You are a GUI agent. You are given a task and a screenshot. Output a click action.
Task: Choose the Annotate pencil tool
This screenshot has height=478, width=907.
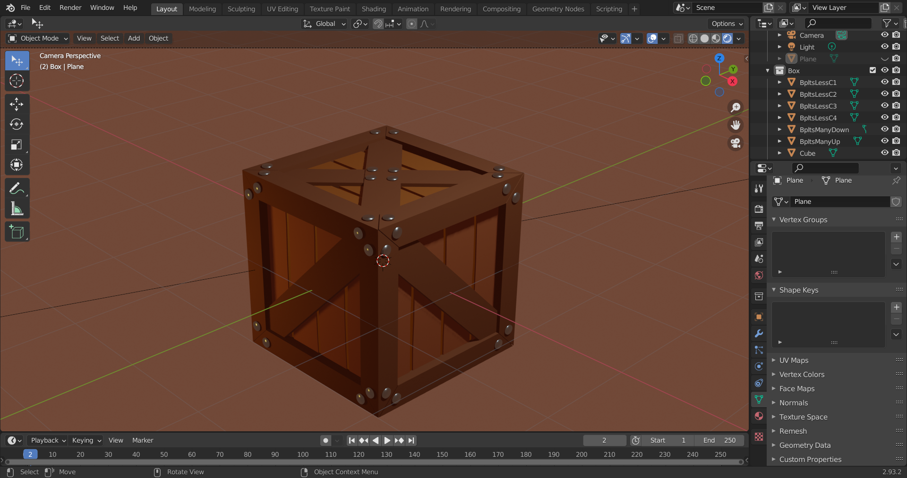pos(17,189)
